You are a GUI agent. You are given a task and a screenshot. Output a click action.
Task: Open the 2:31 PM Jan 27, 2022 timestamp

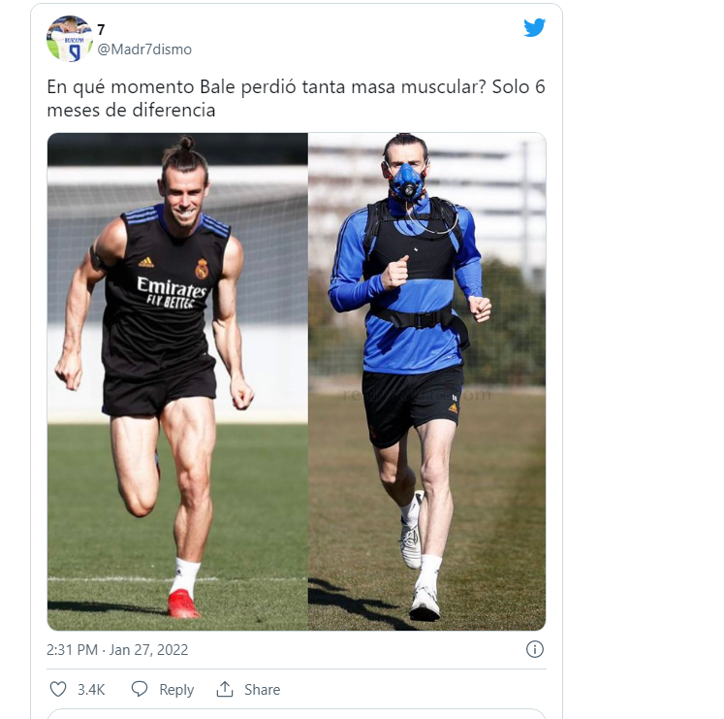[117, 650]
